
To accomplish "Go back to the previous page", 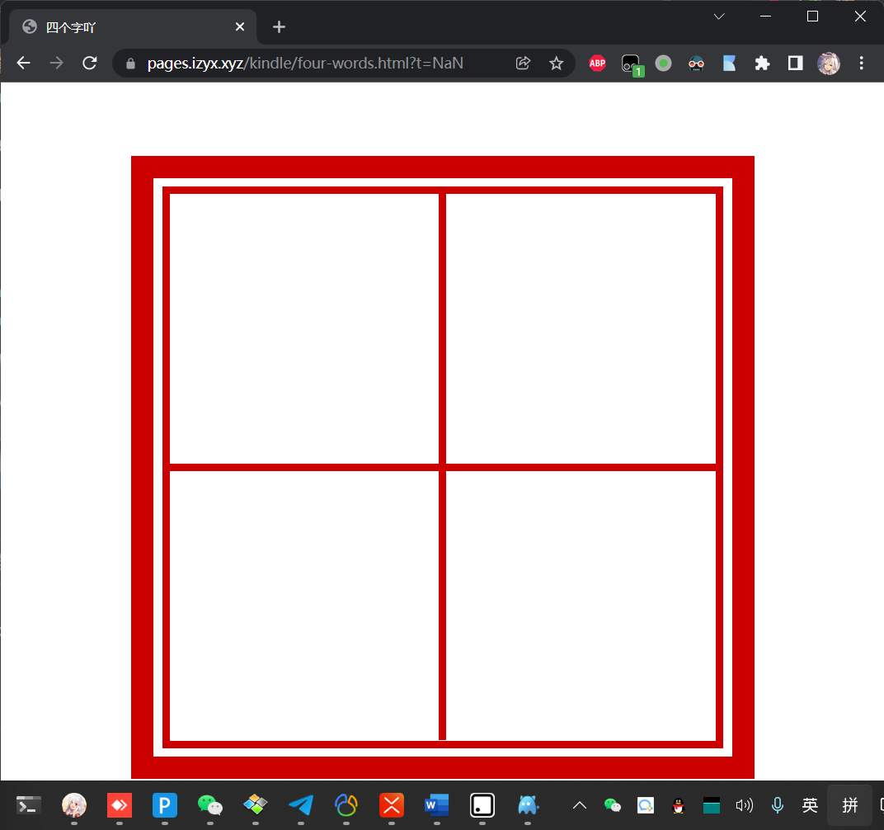I will click(24, 64).
